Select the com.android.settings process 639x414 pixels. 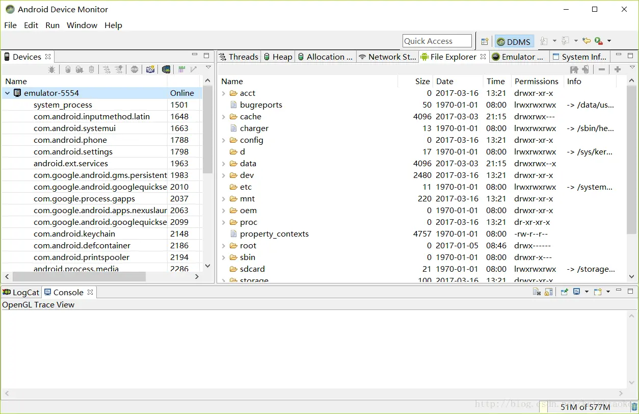[x=102, y=152]
